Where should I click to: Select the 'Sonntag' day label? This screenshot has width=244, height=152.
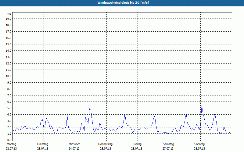199,144
